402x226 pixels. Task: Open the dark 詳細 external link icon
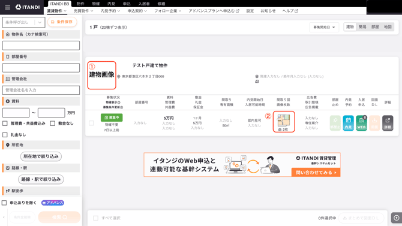click(388, 123)
